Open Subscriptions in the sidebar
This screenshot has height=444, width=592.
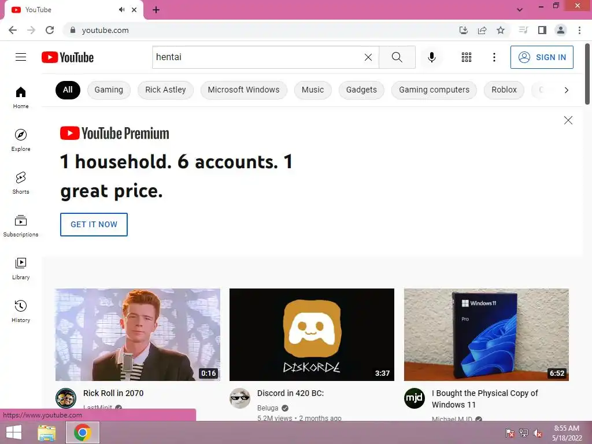click(21, 226)
